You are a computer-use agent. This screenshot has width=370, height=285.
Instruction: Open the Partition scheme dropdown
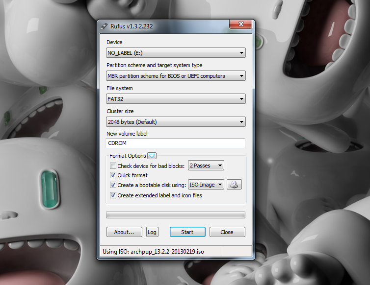click(x=176, y=76)
